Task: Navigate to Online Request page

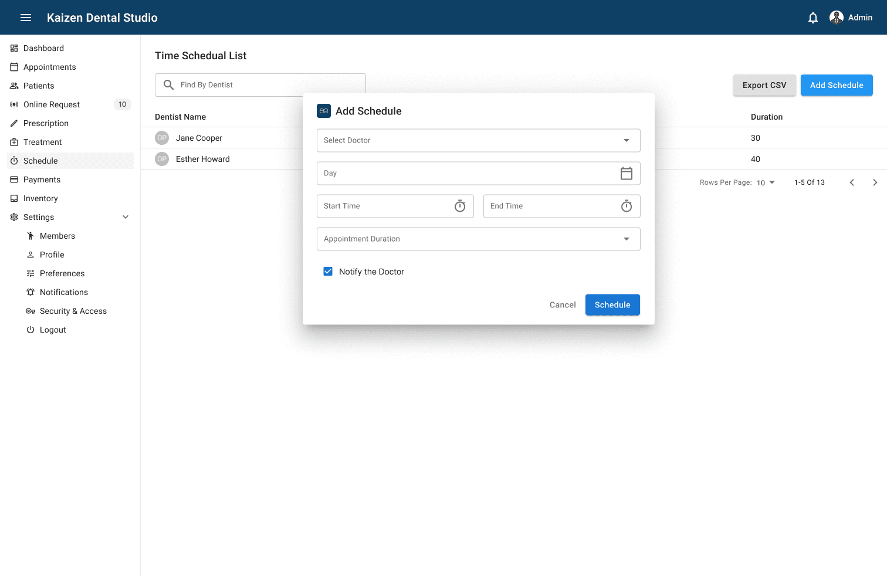Action: pos(52,104)
